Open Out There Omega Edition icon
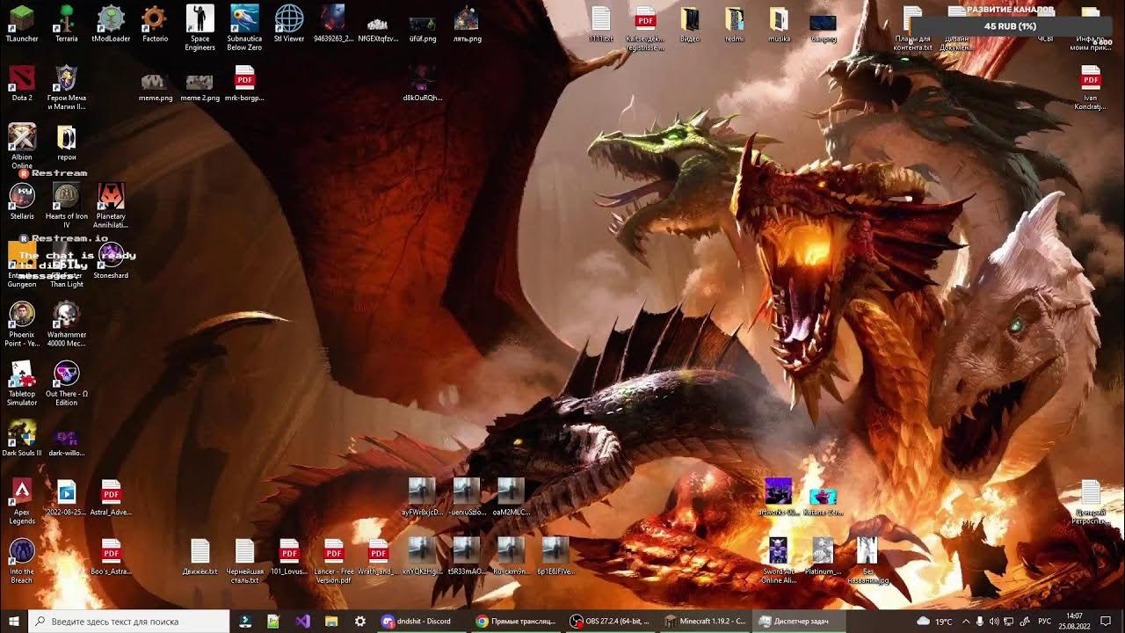 [67, 382]
